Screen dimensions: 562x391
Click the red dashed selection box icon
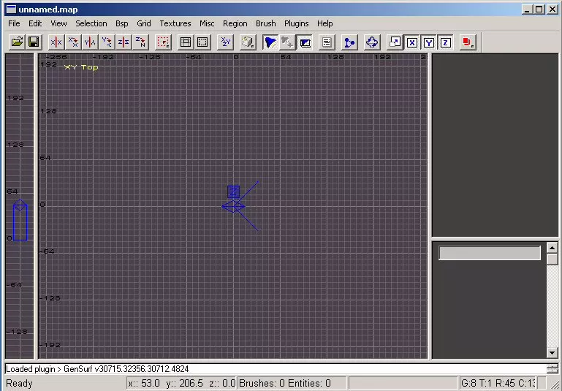pos(163,42)
